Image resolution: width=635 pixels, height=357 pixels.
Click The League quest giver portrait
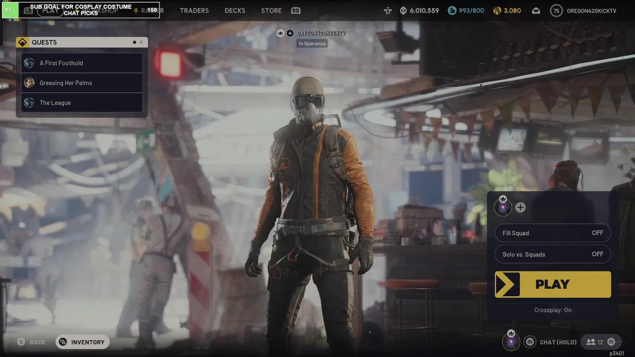pos(29,103)
